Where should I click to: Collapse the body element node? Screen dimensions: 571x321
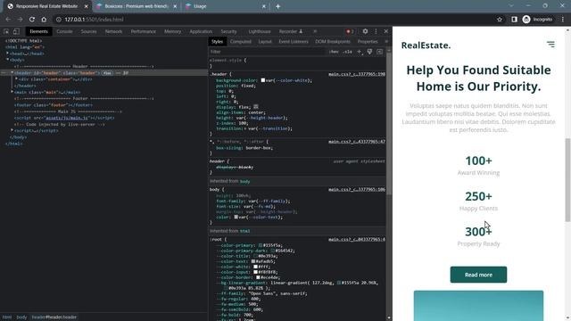coord(8,60)
